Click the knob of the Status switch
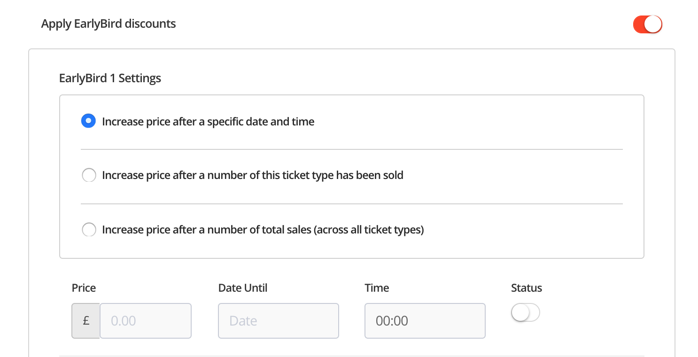 (x=520, y=312)
